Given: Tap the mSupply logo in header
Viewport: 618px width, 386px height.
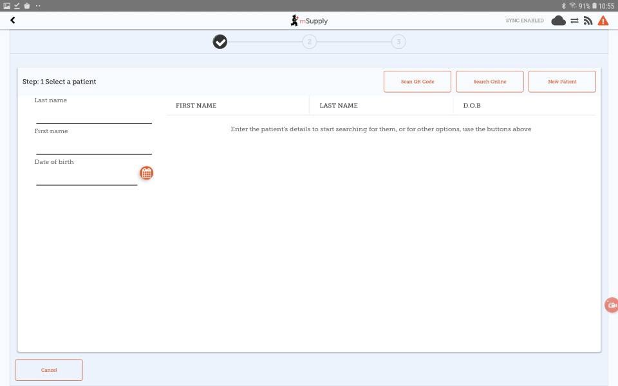Looking at the screenshot, I should pos(309,21).
